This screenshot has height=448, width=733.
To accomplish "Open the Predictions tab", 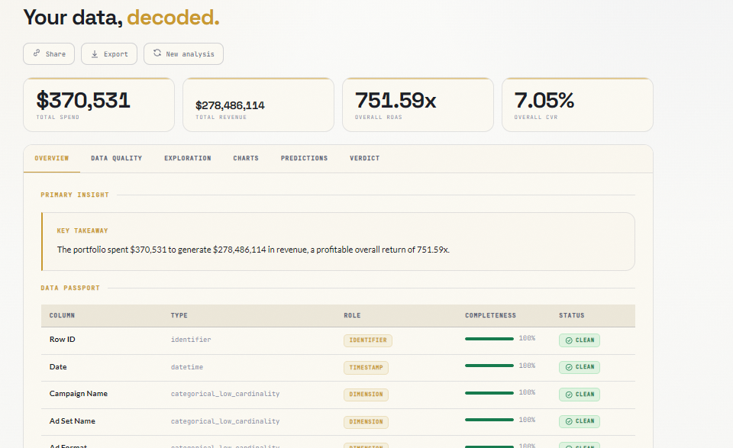I will point(305,159).
